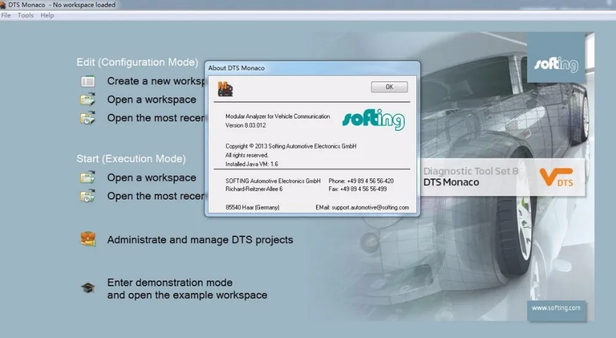This screenshot has width=616, height=338.
Task: Click the open workspace folder icon under Execution Mode
Action: tap(87, 177)
